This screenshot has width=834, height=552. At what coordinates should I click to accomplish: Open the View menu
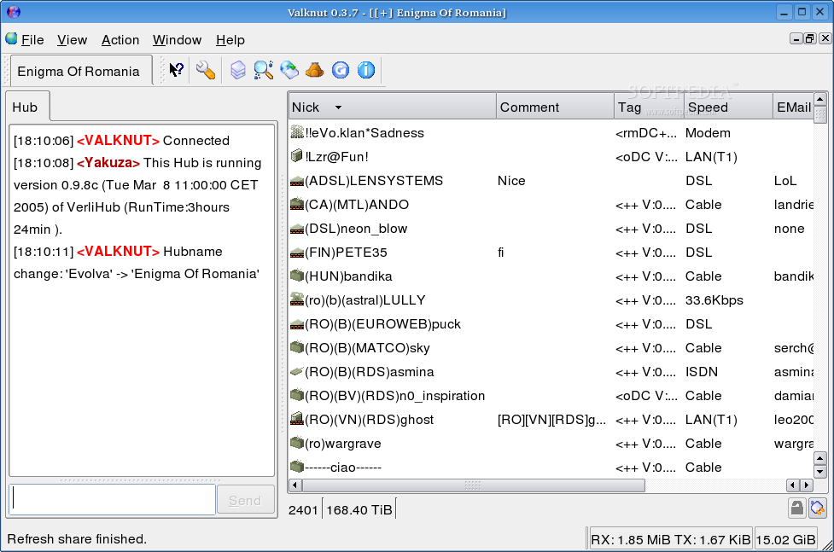(x=72, y=40)
